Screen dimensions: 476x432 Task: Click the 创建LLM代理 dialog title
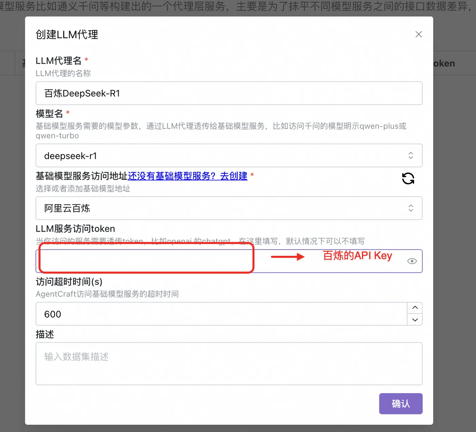[67, 34]
